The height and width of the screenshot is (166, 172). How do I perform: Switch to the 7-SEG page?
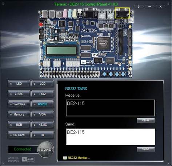19,94
